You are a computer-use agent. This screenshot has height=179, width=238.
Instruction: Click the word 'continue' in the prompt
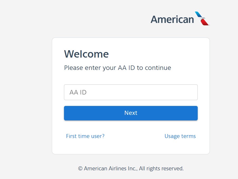coord(158,68)
